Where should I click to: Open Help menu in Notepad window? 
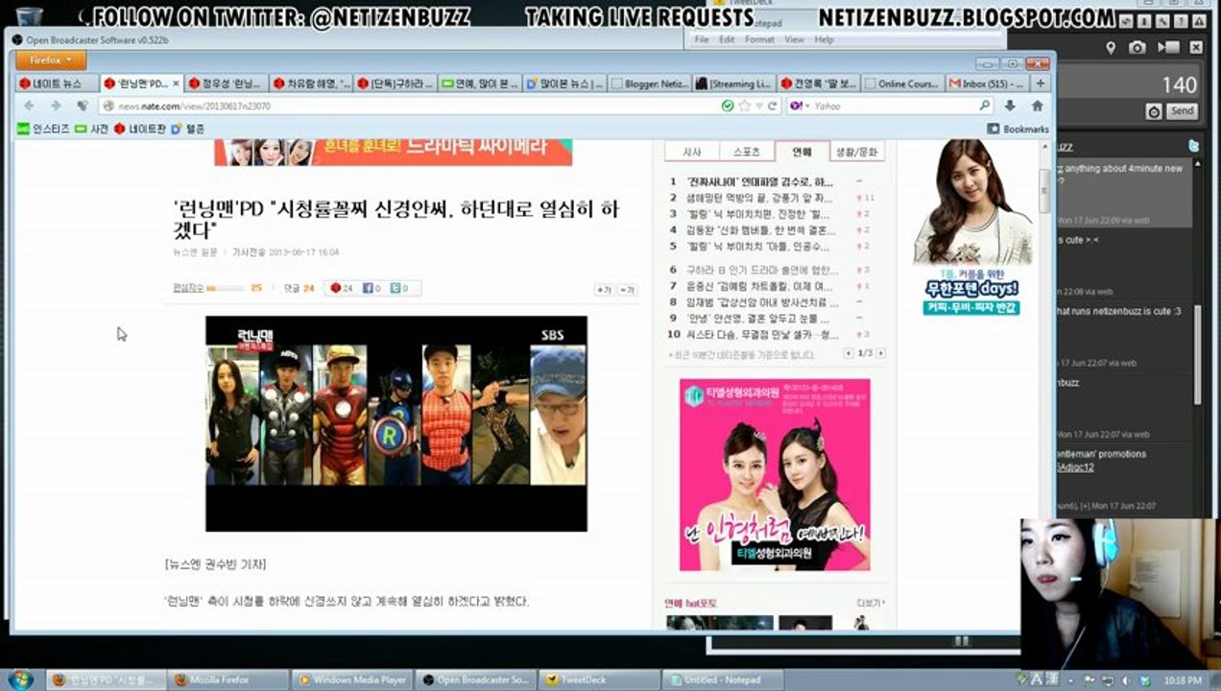825,39
